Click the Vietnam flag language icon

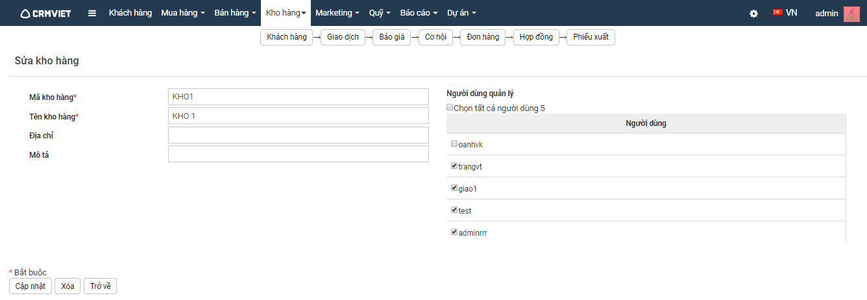(x=777, y=12)
